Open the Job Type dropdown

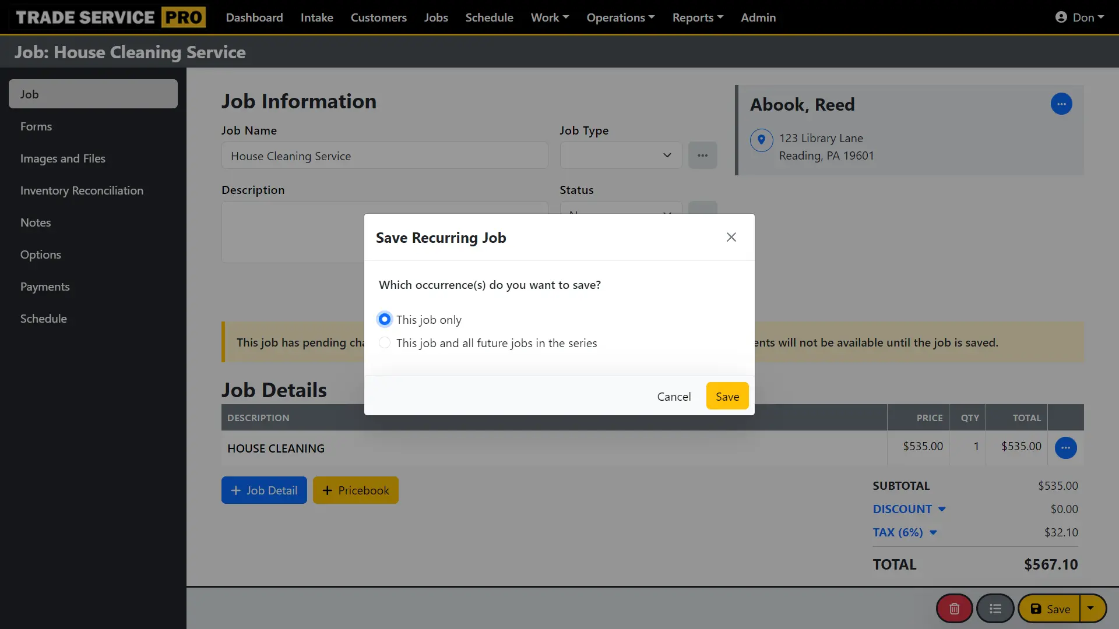[620, 155]
